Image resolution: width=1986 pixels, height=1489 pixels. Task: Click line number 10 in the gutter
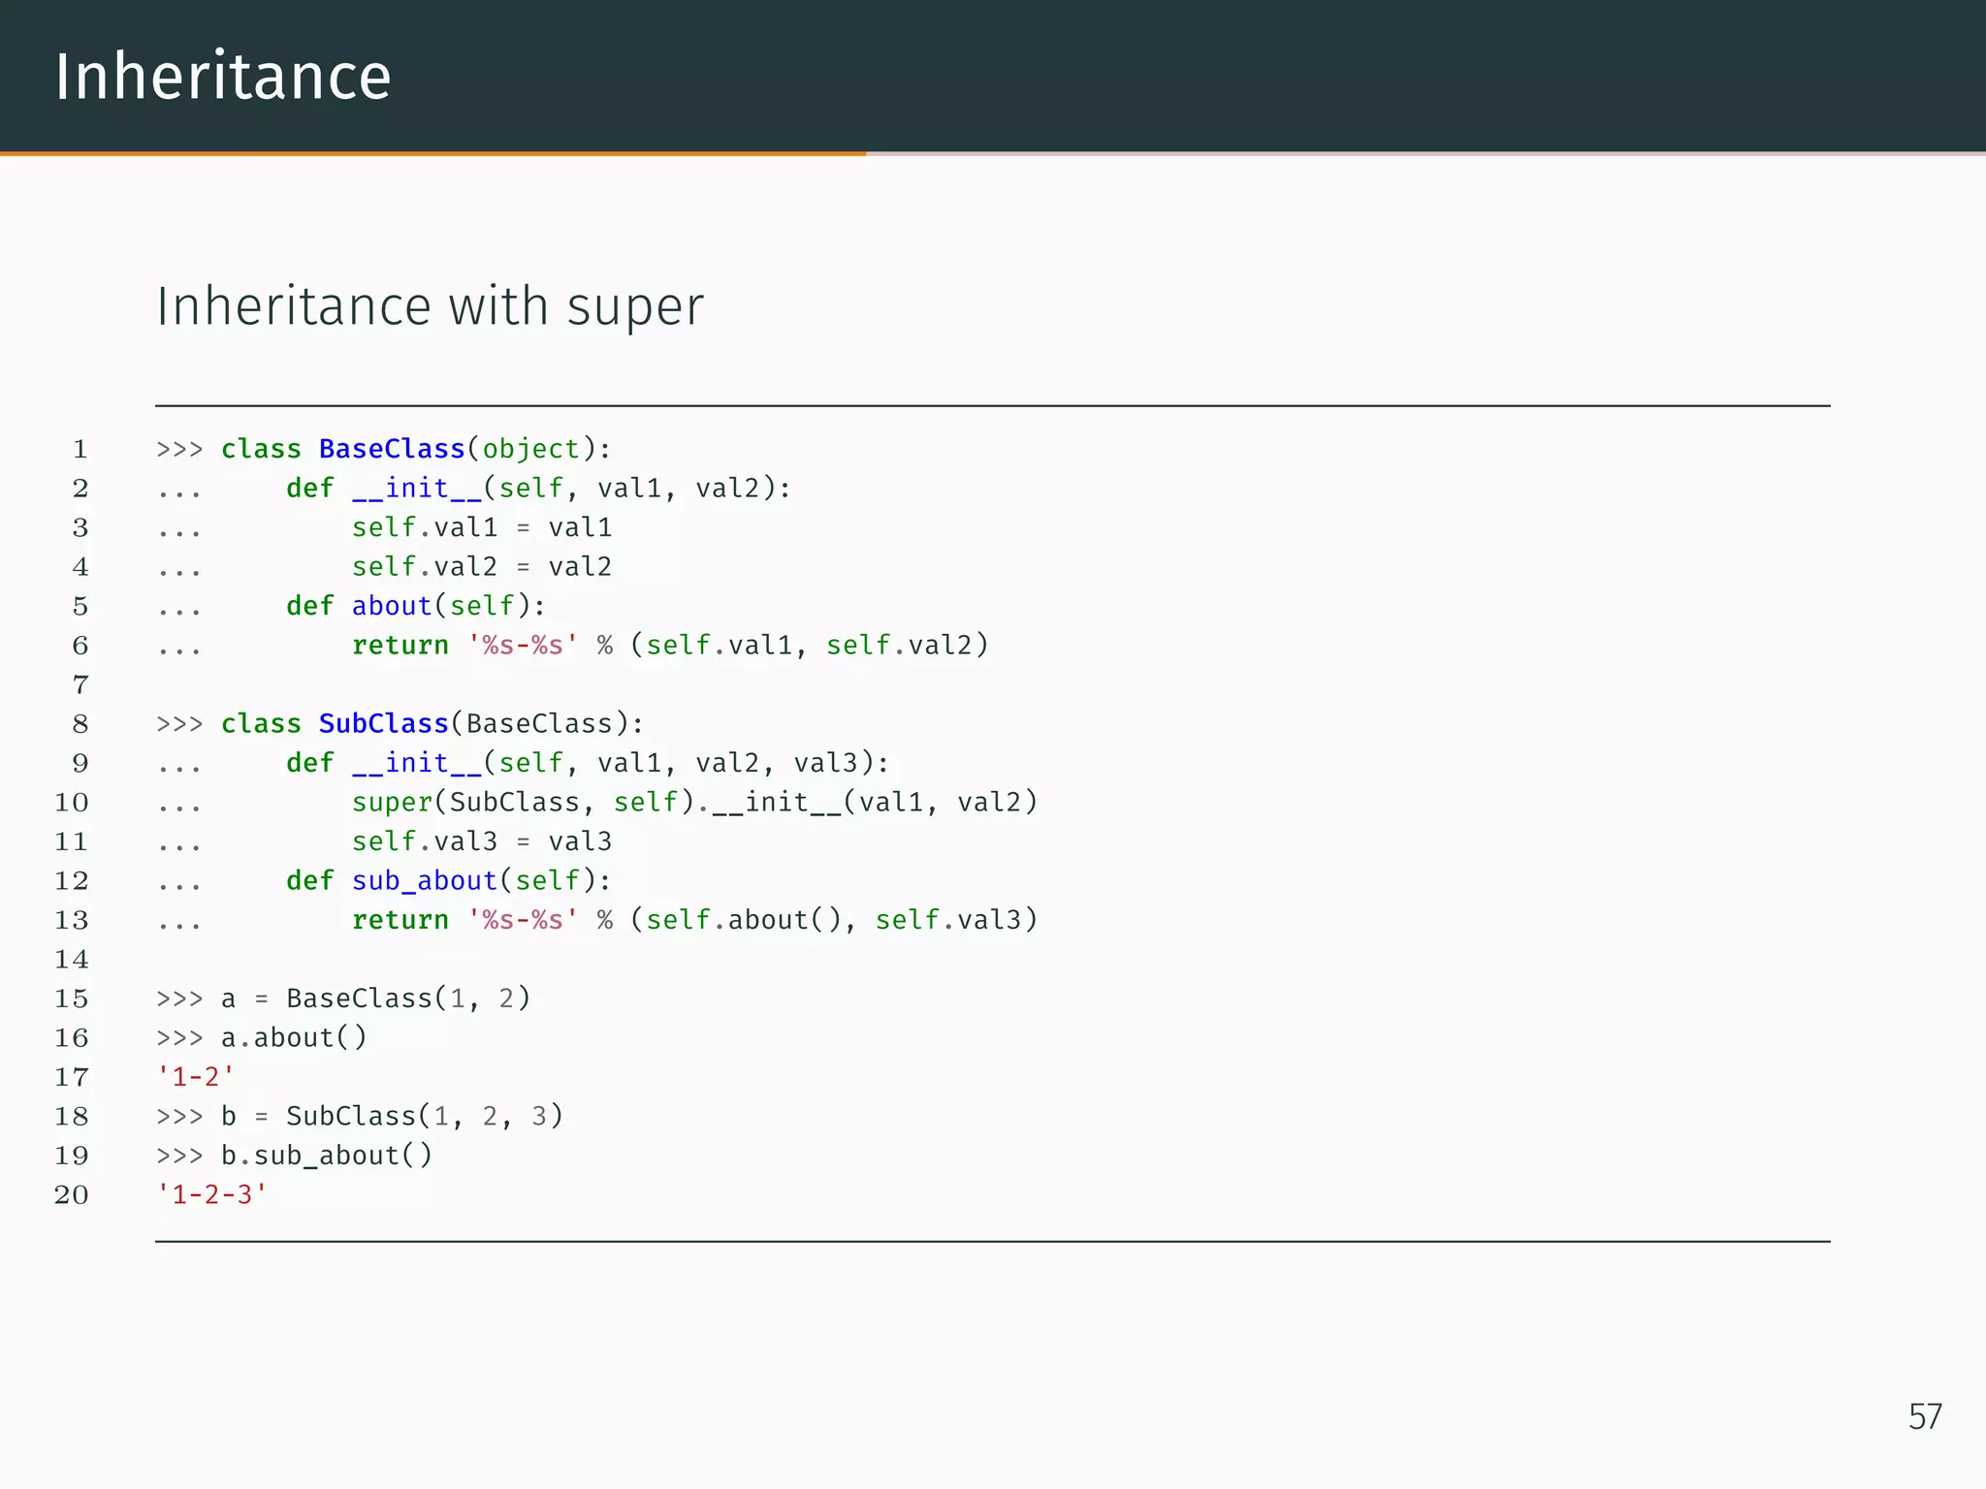click(x=72, y=803)
